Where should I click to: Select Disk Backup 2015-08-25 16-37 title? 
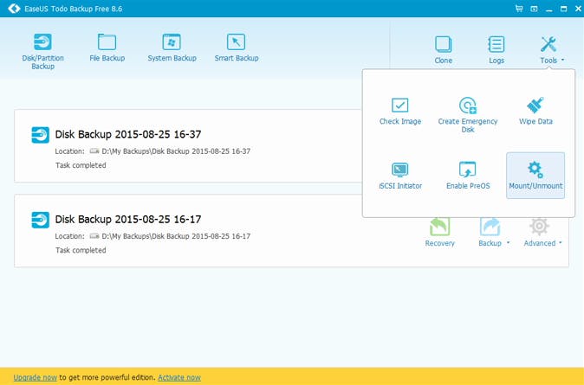click(x=128, y=134)
